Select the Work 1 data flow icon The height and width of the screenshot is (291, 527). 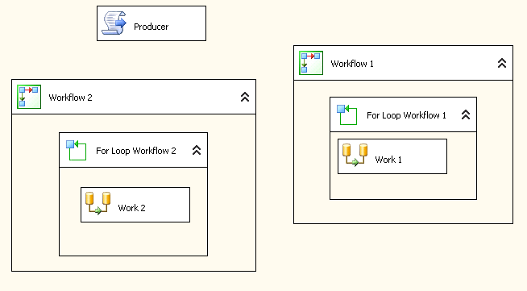[x=355, y=155]
